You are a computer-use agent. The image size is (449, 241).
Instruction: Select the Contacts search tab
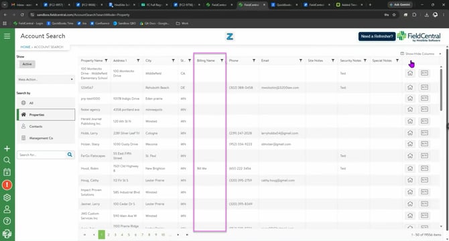pyautogui.click(x=46, y=127)
